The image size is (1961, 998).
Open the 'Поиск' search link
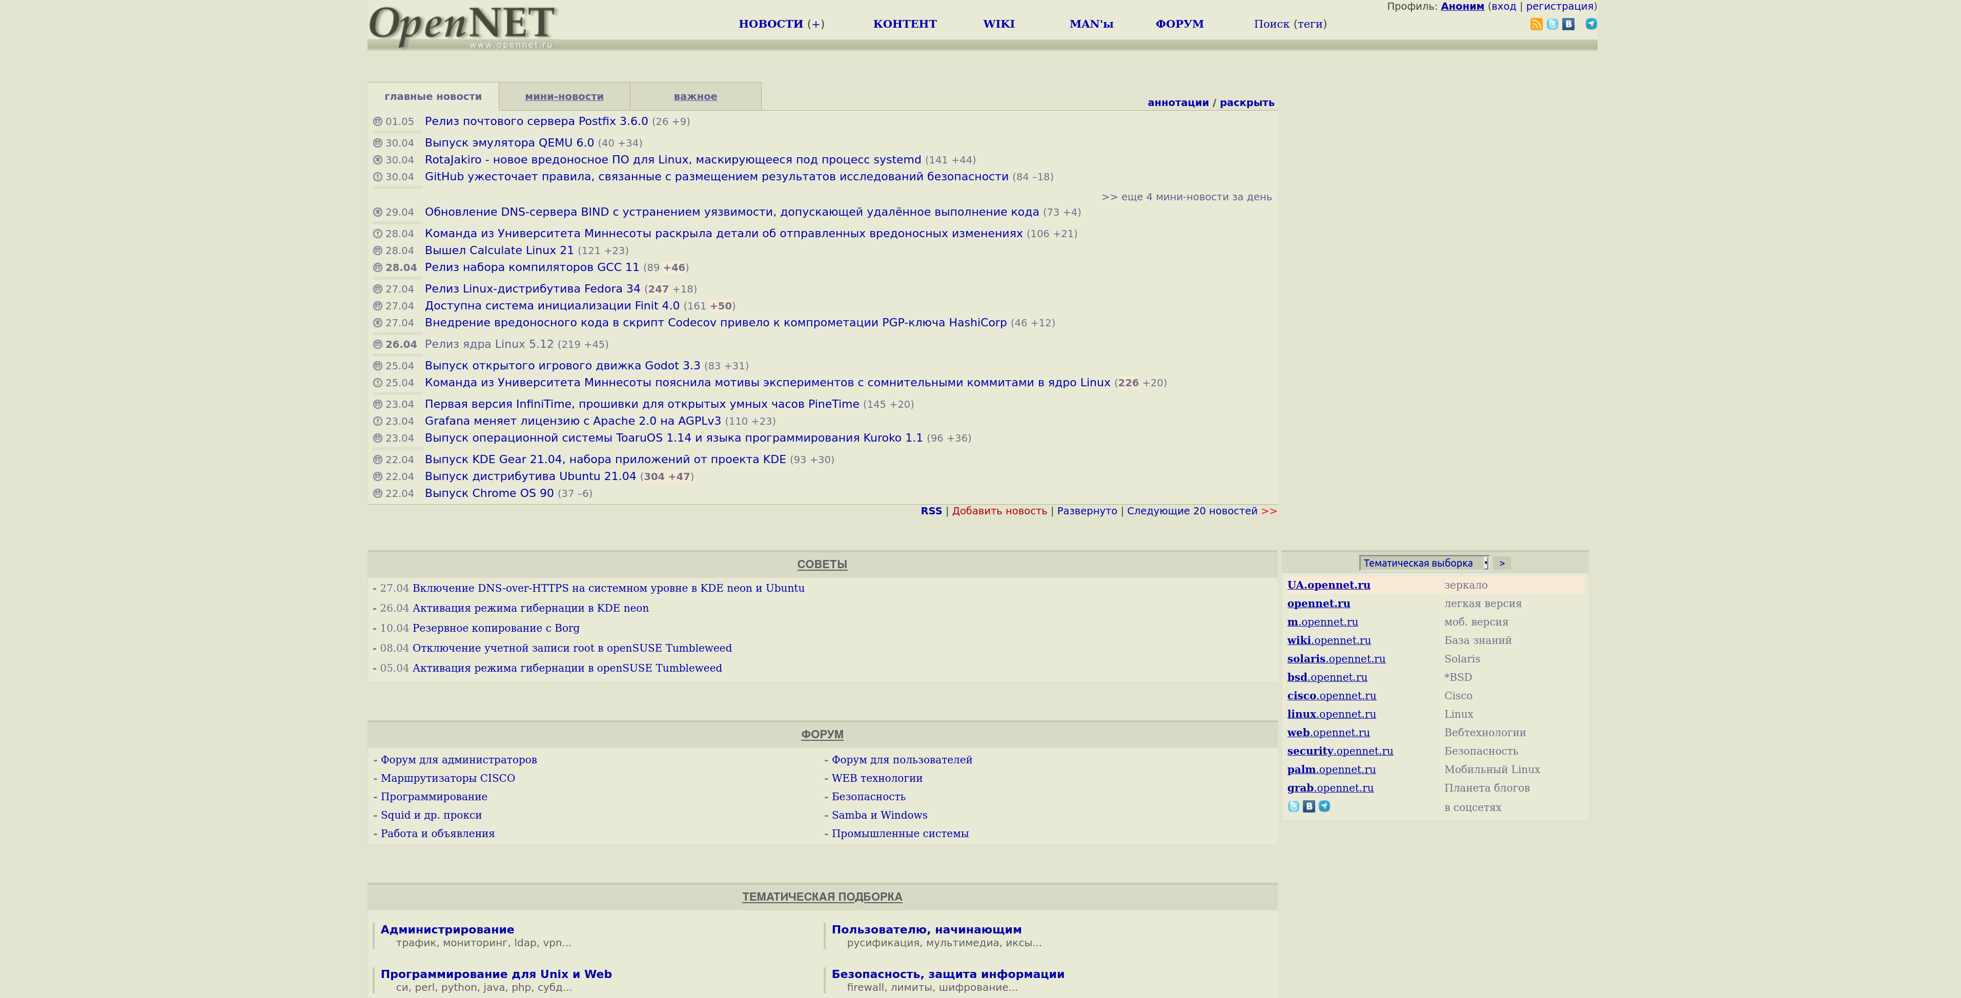point(1271,25)
